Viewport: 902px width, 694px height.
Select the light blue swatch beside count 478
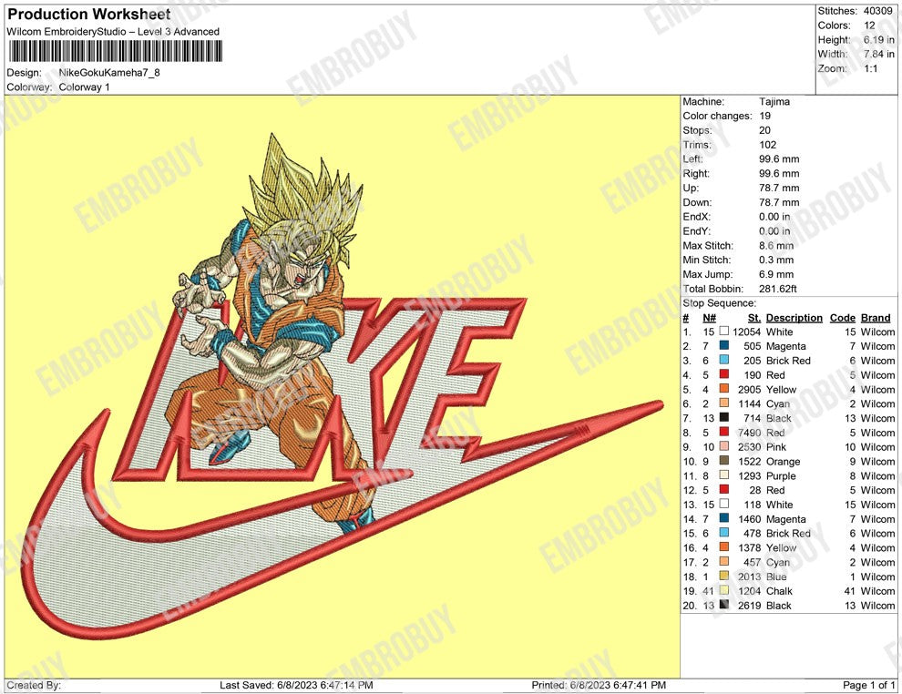pyautogui.click(x=723, y=533)
